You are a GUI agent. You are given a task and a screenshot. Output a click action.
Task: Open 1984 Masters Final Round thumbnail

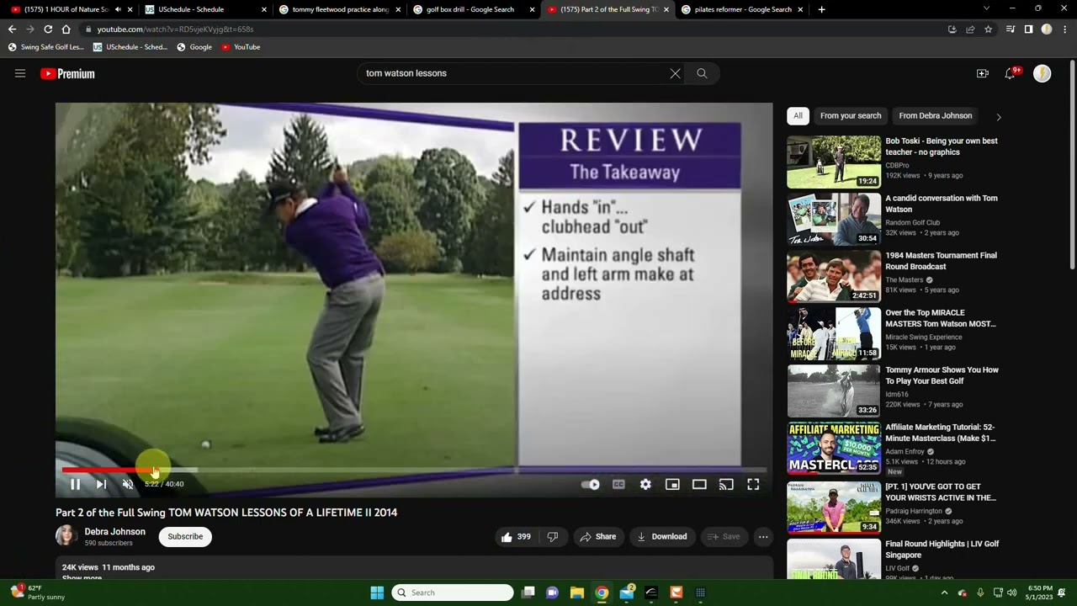tap(834, 276)
